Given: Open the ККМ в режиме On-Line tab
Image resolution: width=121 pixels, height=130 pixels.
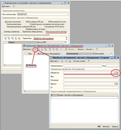Looking at the screenshot, I should (57, 22).
